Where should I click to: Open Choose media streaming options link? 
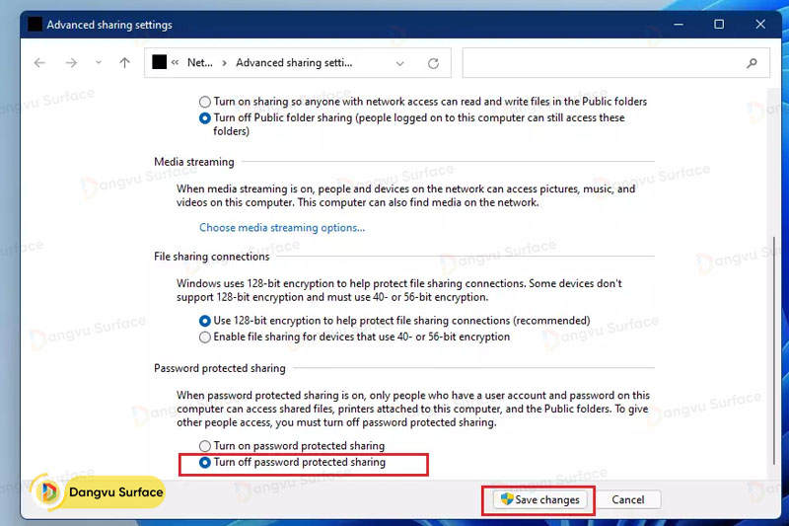[282, 228]
